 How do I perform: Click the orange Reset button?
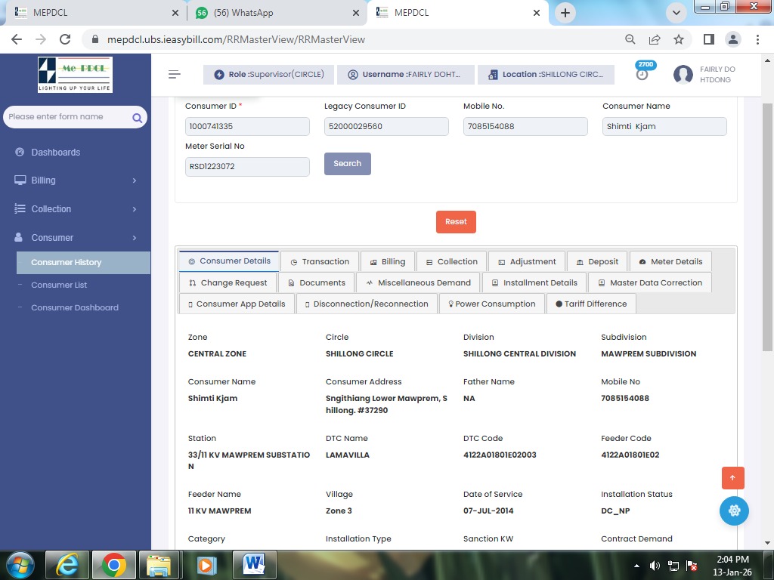[456, 222]
